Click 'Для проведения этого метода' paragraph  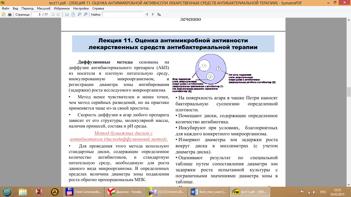[119, 163]
